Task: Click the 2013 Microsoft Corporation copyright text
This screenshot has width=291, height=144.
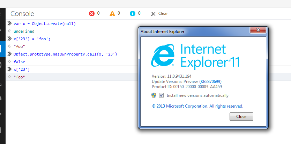Action: (197, 106)
